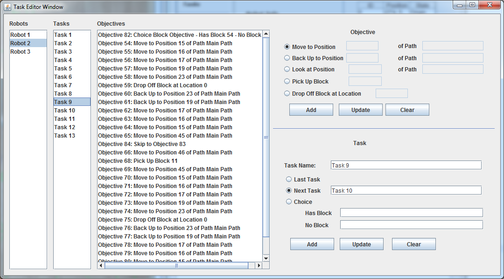504x279 pixels.
Task: Click the objectives list scroll down arrow
Action: [x=266, y=258]
